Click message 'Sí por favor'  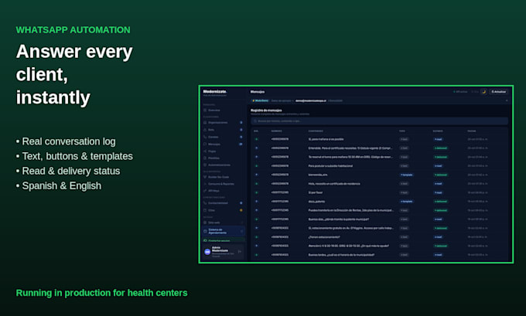[316, 192]
